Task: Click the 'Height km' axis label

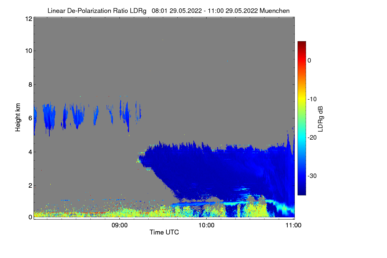Action: [x=18, y=117]
